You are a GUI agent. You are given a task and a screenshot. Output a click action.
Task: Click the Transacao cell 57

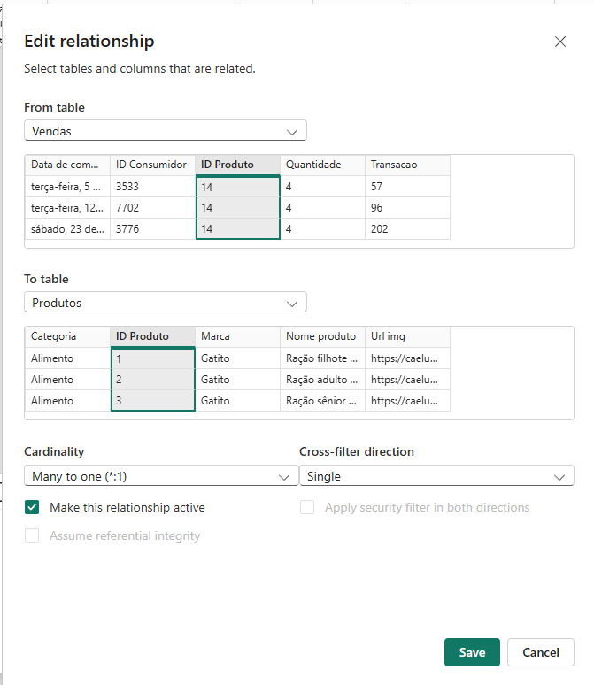click(407, 187)
